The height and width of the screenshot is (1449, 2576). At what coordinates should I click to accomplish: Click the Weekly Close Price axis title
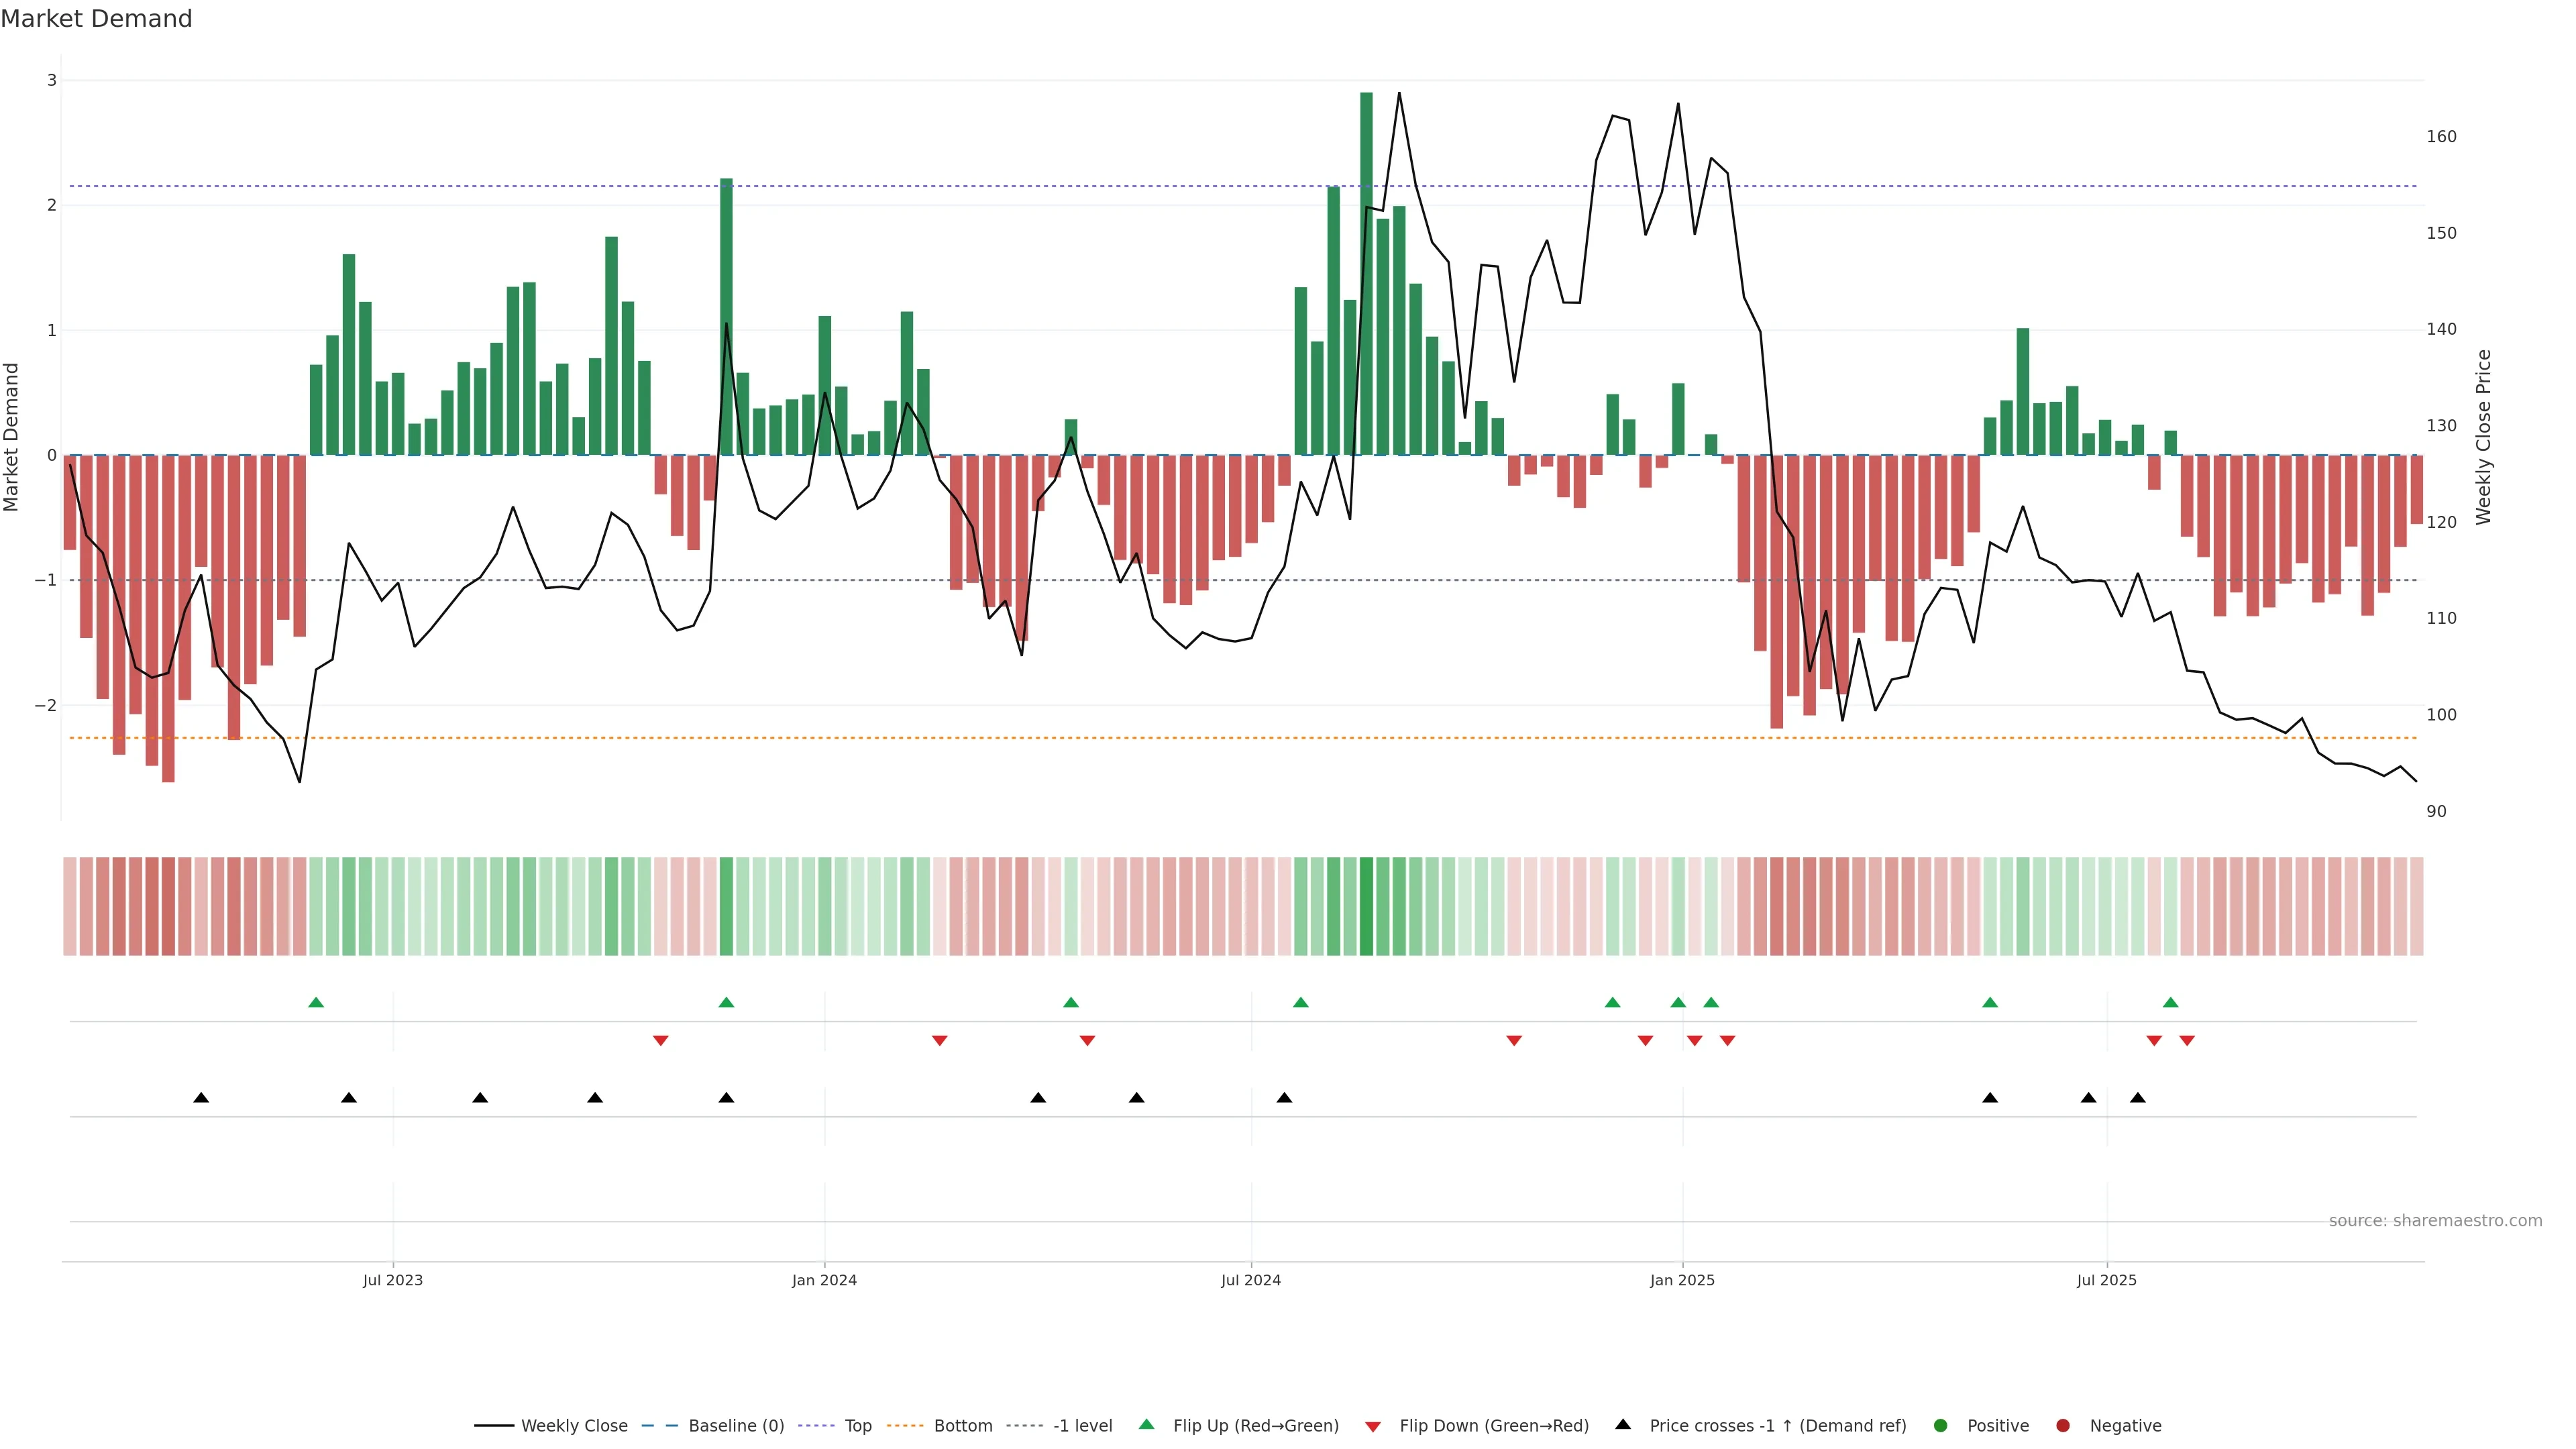[2483, 437]
